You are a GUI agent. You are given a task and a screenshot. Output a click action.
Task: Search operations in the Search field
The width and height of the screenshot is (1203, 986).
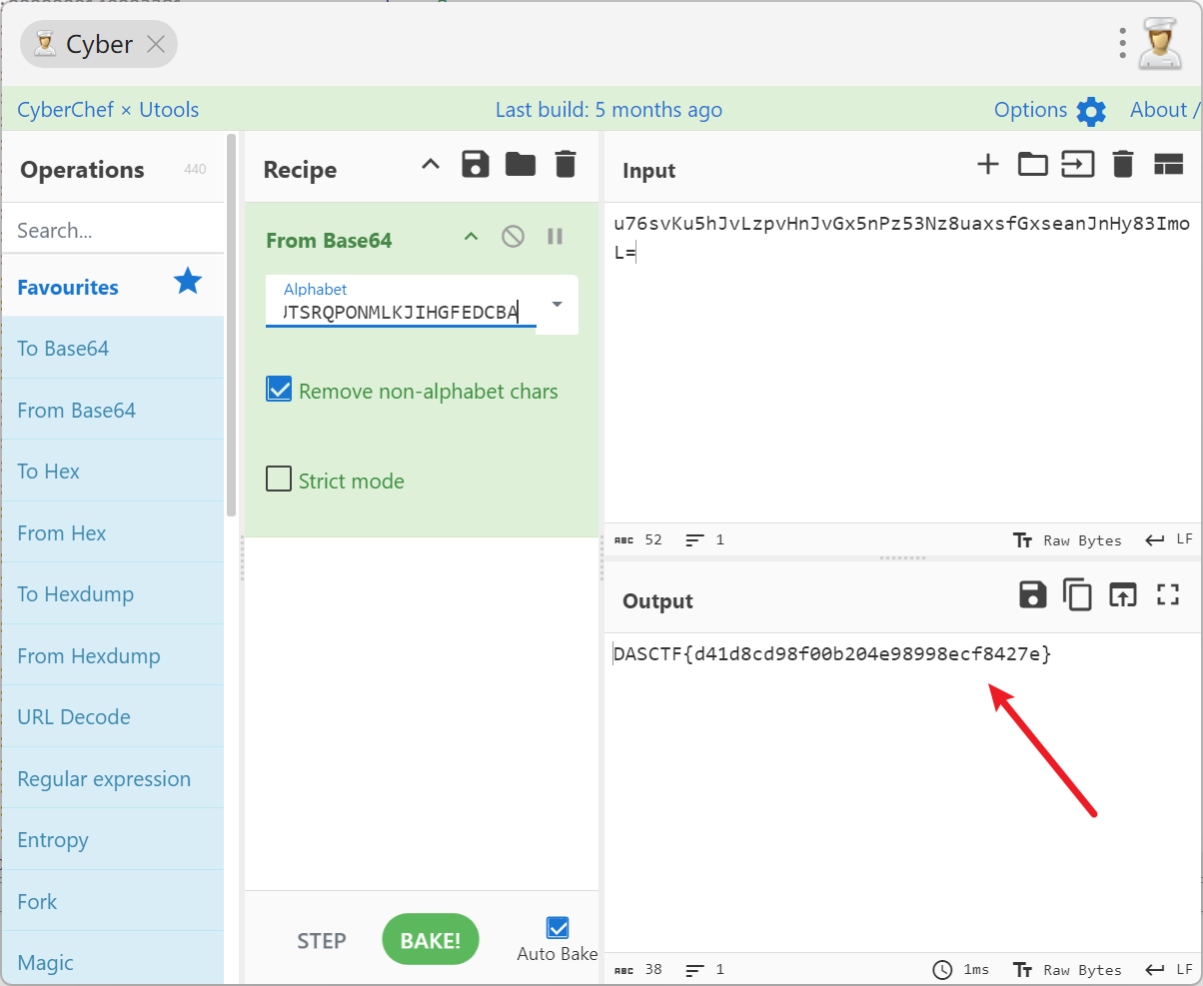coord(113,231)
